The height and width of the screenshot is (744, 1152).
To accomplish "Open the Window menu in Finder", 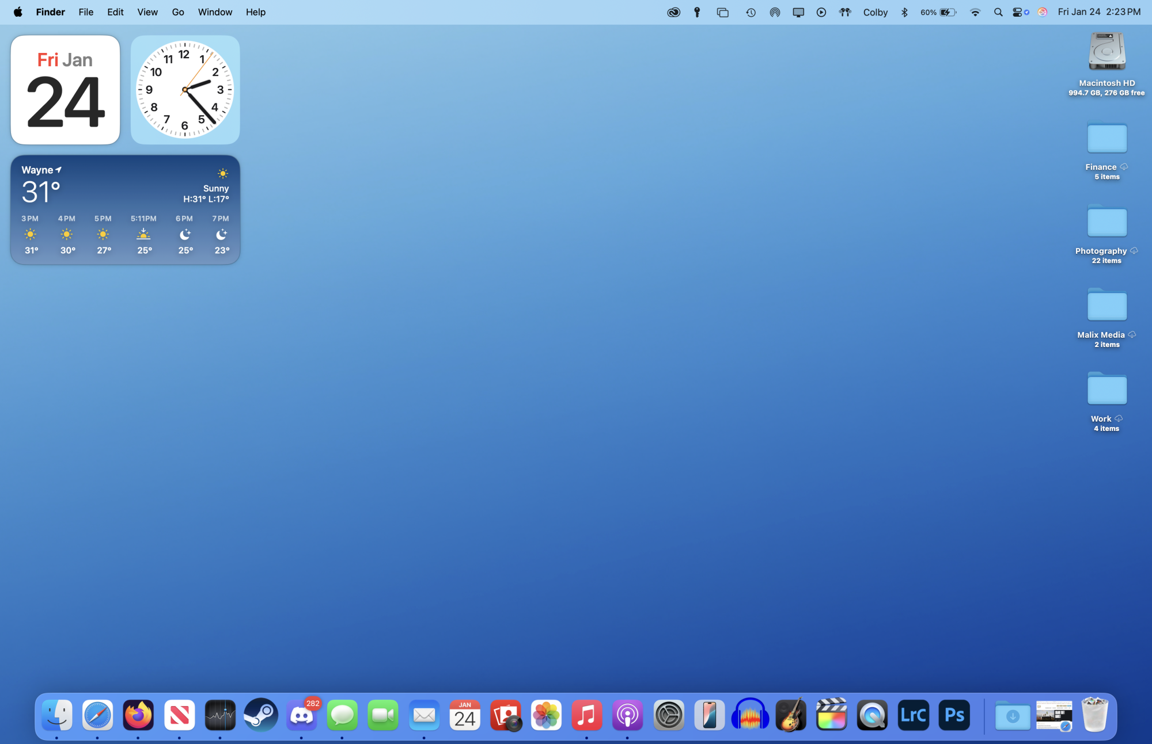I will click(215, 12).
